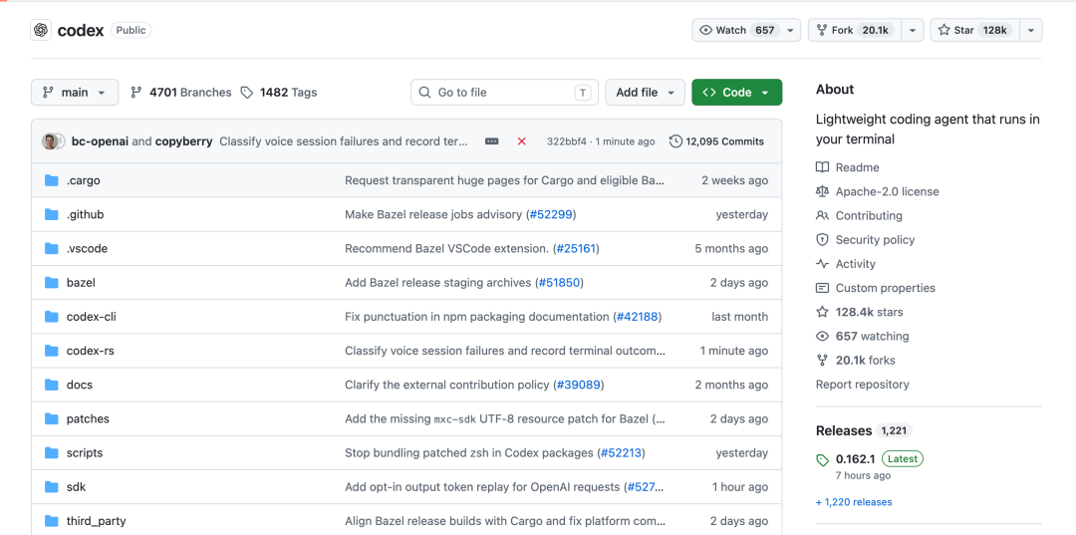Open the third_party folder icon

pyautogui.click(x=52, y=521)
